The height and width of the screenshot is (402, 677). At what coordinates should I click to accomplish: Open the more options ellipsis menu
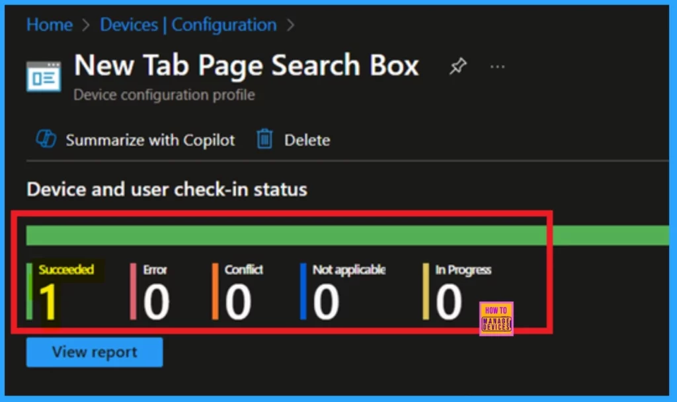(497, 67)
